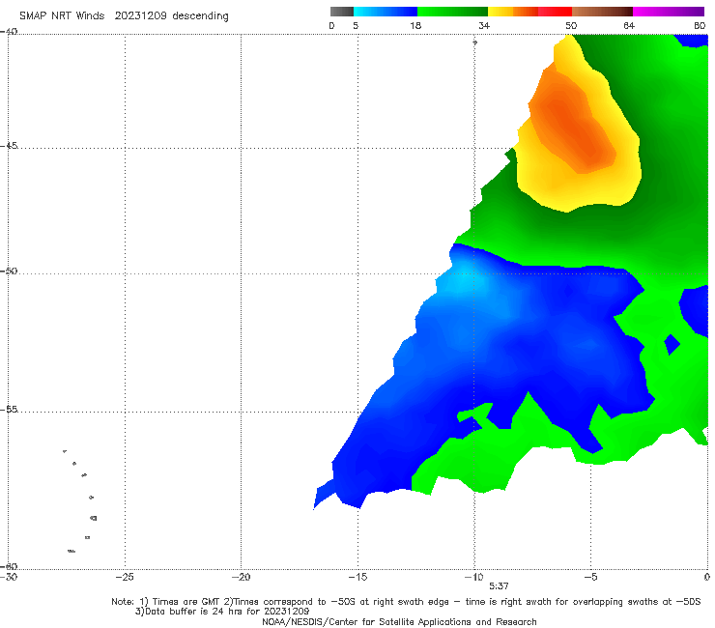715x628 pixels.
Task: Click the longitude axis label '-30'
Action: click(x=9, y=577)
